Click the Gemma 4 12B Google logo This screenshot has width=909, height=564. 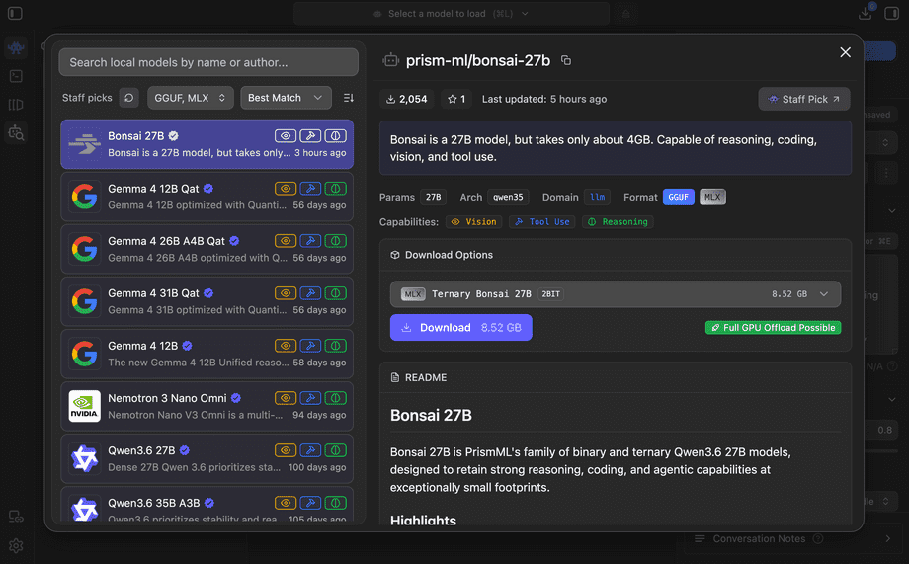pyautogui.click(x=84, y=354)
